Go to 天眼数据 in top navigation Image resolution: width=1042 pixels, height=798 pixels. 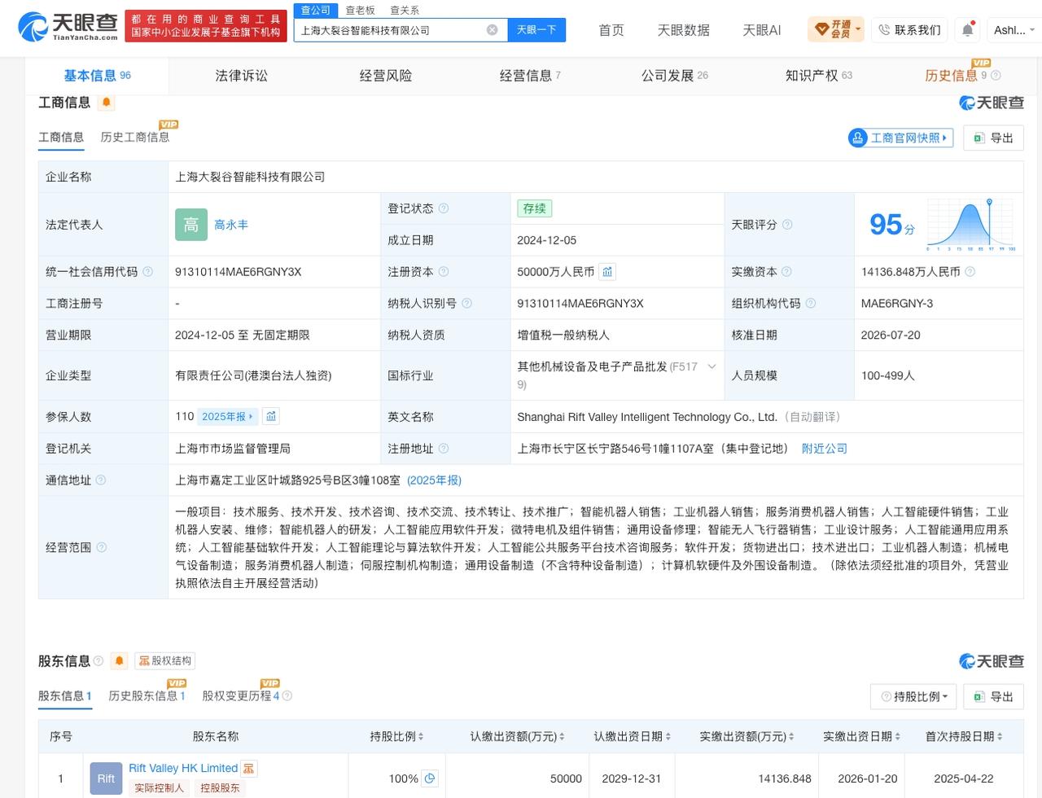(x=684, y=30)
